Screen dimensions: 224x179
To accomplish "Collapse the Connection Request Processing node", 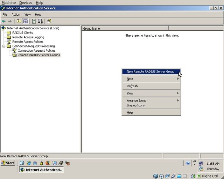I will (4, 46).
